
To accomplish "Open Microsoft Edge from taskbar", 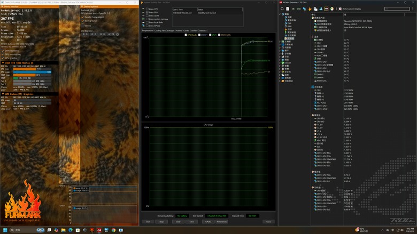I will click(x=71, y=230).
